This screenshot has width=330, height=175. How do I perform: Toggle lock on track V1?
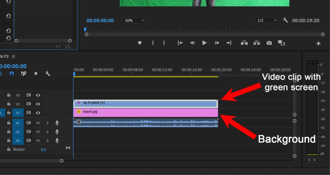pos(9,113)
